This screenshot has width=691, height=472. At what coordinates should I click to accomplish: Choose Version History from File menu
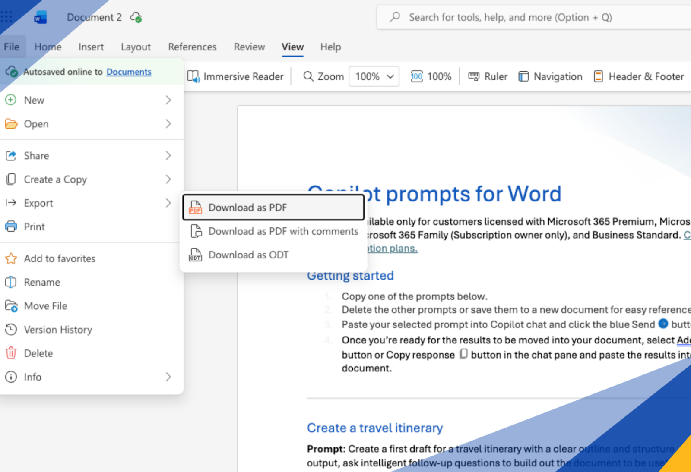tap(58, 330)
